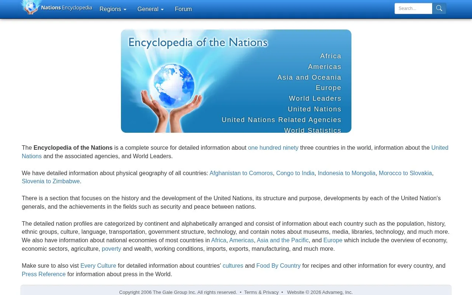The image size is (472, 295).
Task: Click the Advameg, Inc. footer text
Action: (337, 292)
